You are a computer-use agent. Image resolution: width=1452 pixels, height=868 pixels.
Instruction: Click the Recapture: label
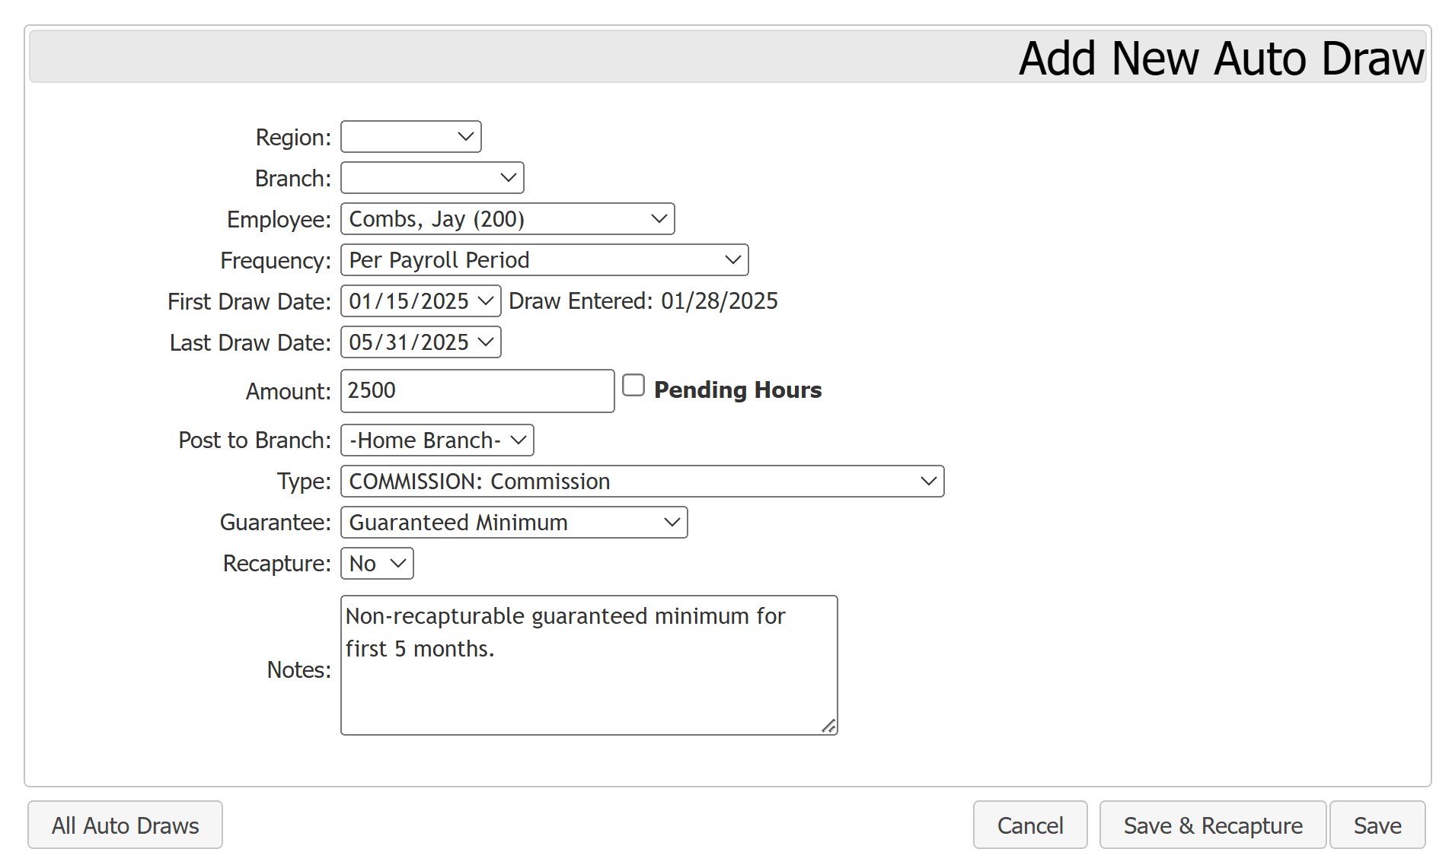[x=277, y=564]
